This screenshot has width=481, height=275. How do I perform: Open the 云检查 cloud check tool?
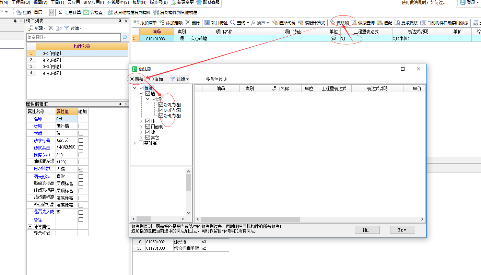[93, 12]
